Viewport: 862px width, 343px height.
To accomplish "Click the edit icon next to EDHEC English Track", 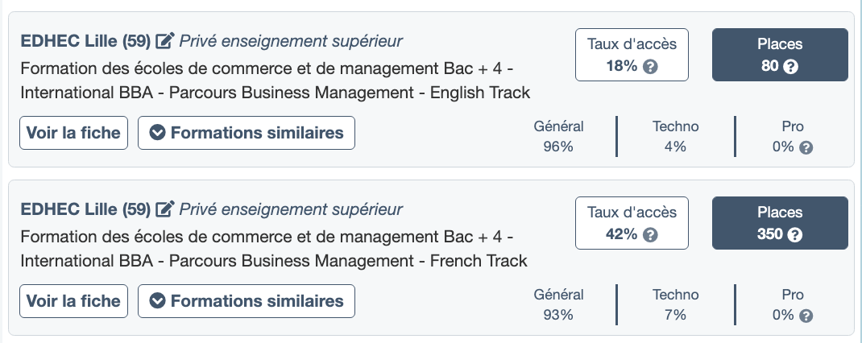I will tap(165, 40).
